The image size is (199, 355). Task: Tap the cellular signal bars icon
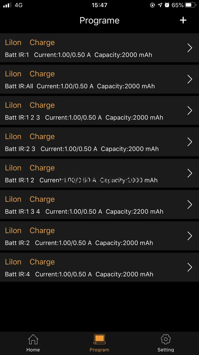[7, 5]
